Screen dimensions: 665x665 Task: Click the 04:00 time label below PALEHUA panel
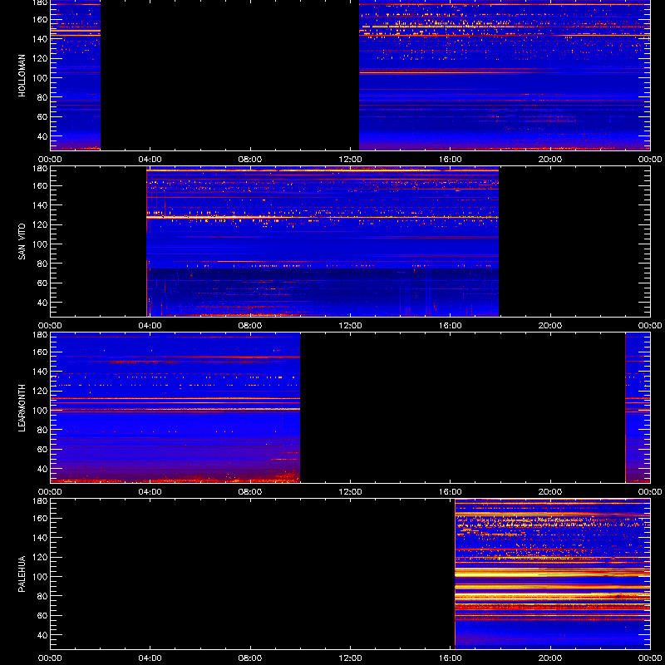pos(150,658)
